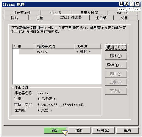
Task: Click the * 未知 * priority cell
Action: 83,52
